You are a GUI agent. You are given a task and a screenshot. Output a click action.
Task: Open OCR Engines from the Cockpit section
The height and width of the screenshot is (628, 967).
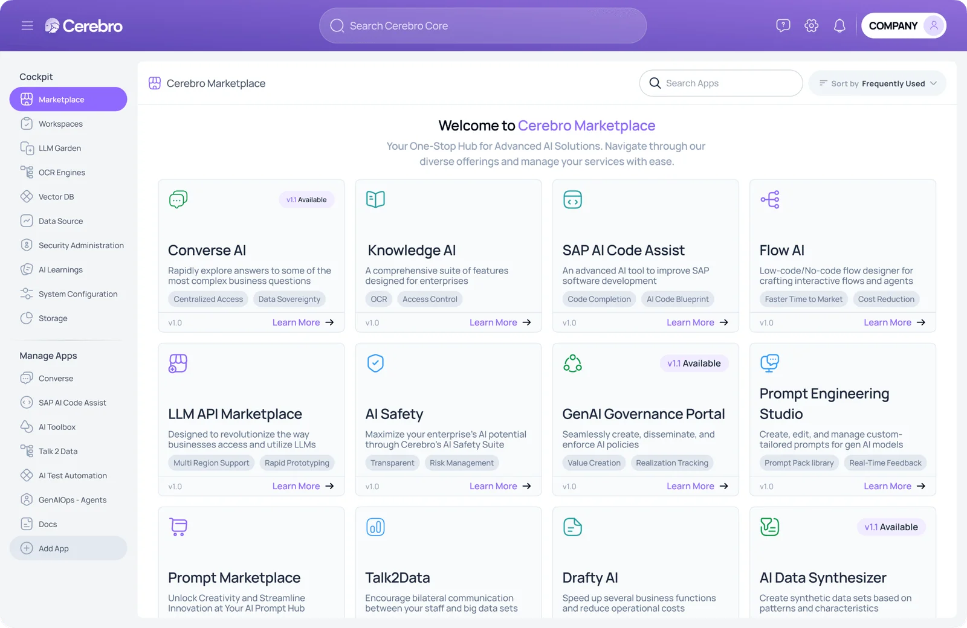62,172
